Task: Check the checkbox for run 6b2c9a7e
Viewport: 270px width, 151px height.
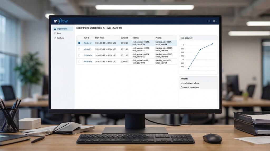Action: [79, 62]
